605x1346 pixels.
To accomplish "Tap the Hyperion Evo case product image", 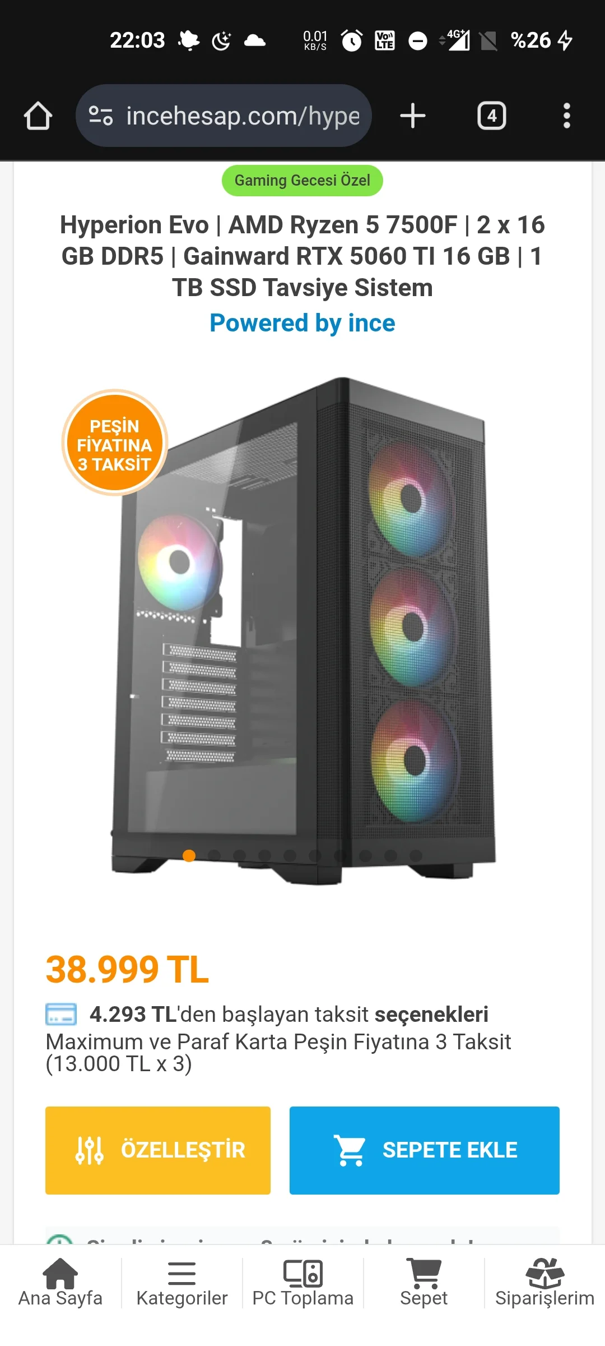I will point(304,631).
